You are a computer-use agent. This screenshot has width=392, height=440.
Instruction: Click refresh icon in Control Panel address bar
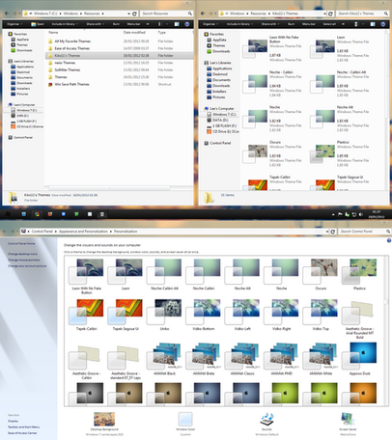pyautogui.click(x=333, y=232)
